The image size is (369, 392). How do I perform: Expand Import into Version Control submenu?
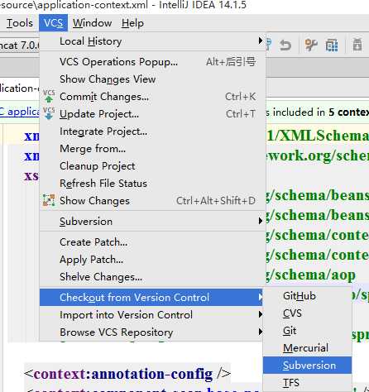click(x=151, y=314)
